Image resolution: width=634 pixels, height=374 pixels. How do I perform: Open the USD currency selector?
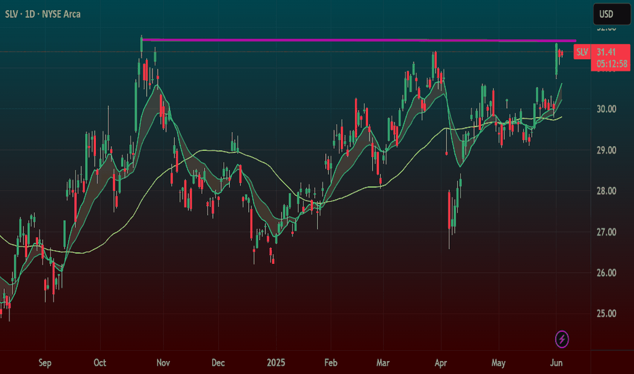(x=612, y=14)
